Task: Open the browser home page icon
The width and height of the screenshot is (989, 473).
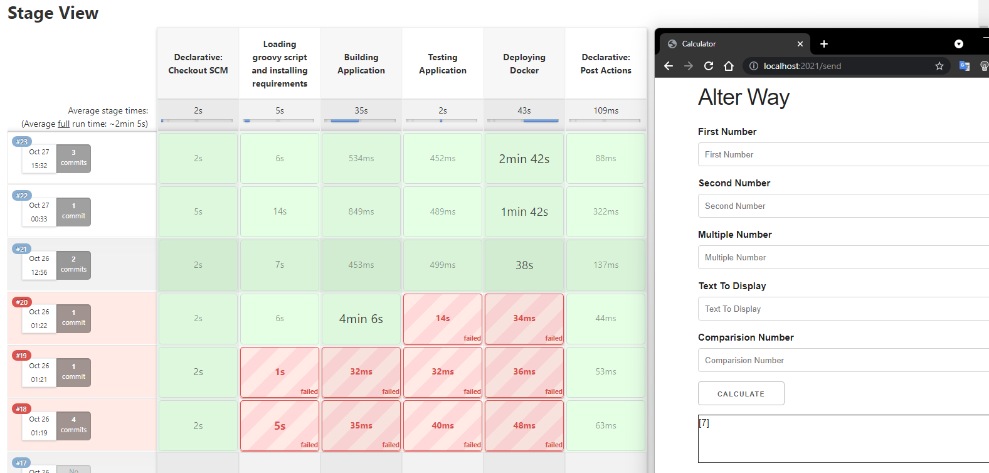Action: click(729, 66)
